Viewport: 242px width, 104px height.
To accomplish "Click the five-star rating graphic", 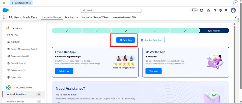I will click(x=124, y=64).
